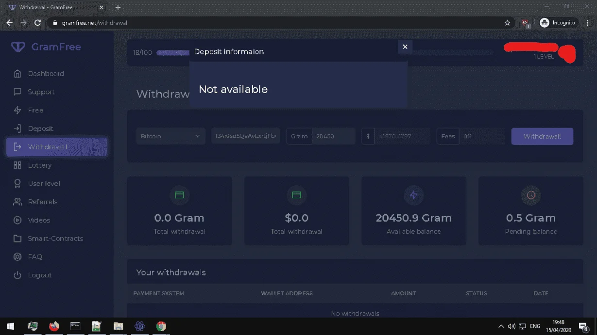The width and height of the screenshot is (597, 335).
Task: Go to Dashboard menu item
Action: 46,74
